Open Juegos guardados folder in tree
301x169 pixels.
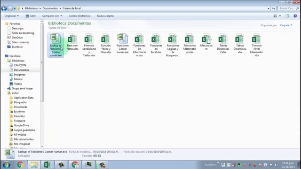tap(24, 130)
